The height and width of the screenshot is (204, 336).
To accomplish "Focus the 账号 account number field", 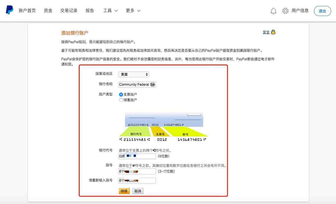I will (x=137, y=171).
